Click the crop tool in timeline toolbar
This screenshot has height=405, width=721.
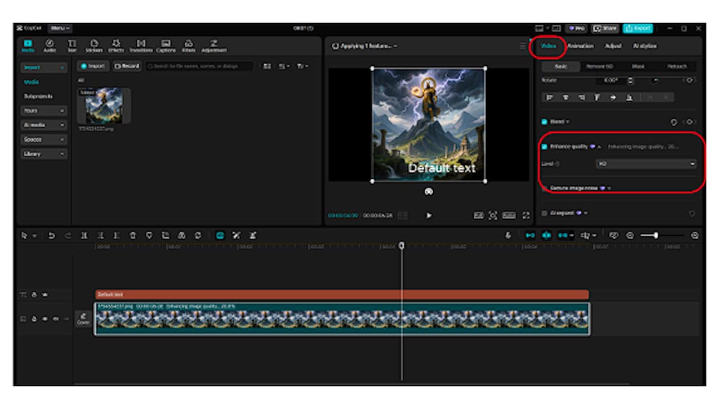(x=166, y=236)
